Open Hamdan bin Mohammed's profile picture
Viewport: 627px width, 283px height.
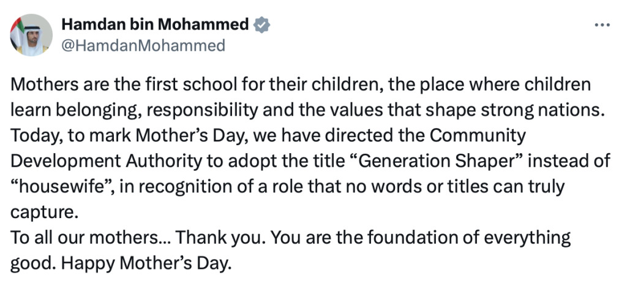click(x=31, y=35)
